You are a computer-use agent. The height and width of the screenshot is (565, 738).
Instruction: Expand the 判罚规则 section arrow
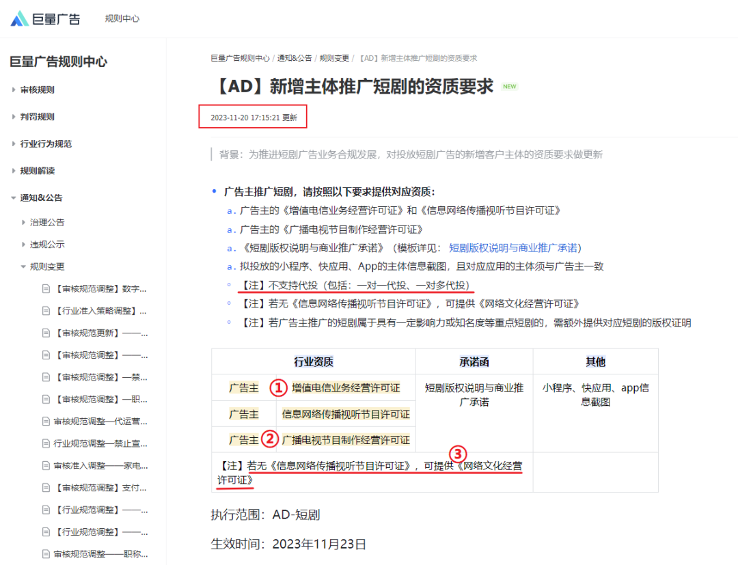coord(14,117)
